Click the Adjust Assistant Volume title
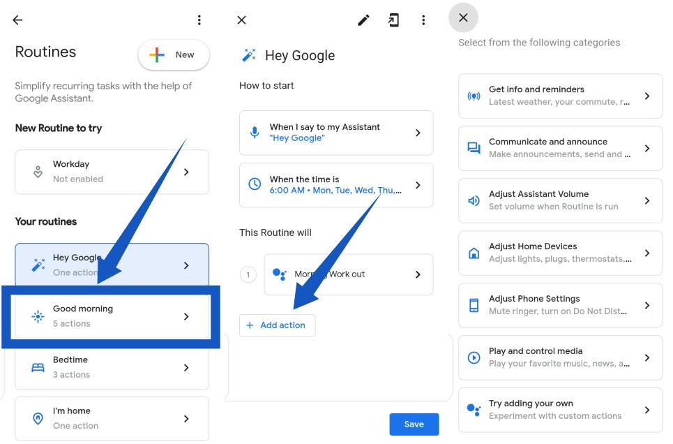673x444 pixels. coord(538,194)
